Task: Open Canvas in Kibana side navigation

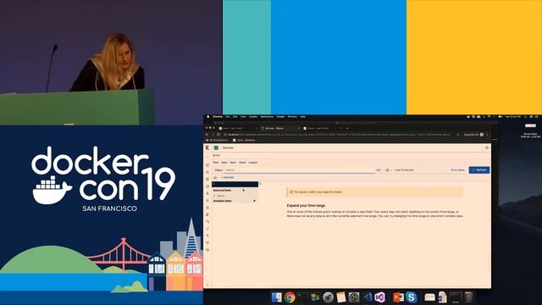Action: tap(207, 186)
